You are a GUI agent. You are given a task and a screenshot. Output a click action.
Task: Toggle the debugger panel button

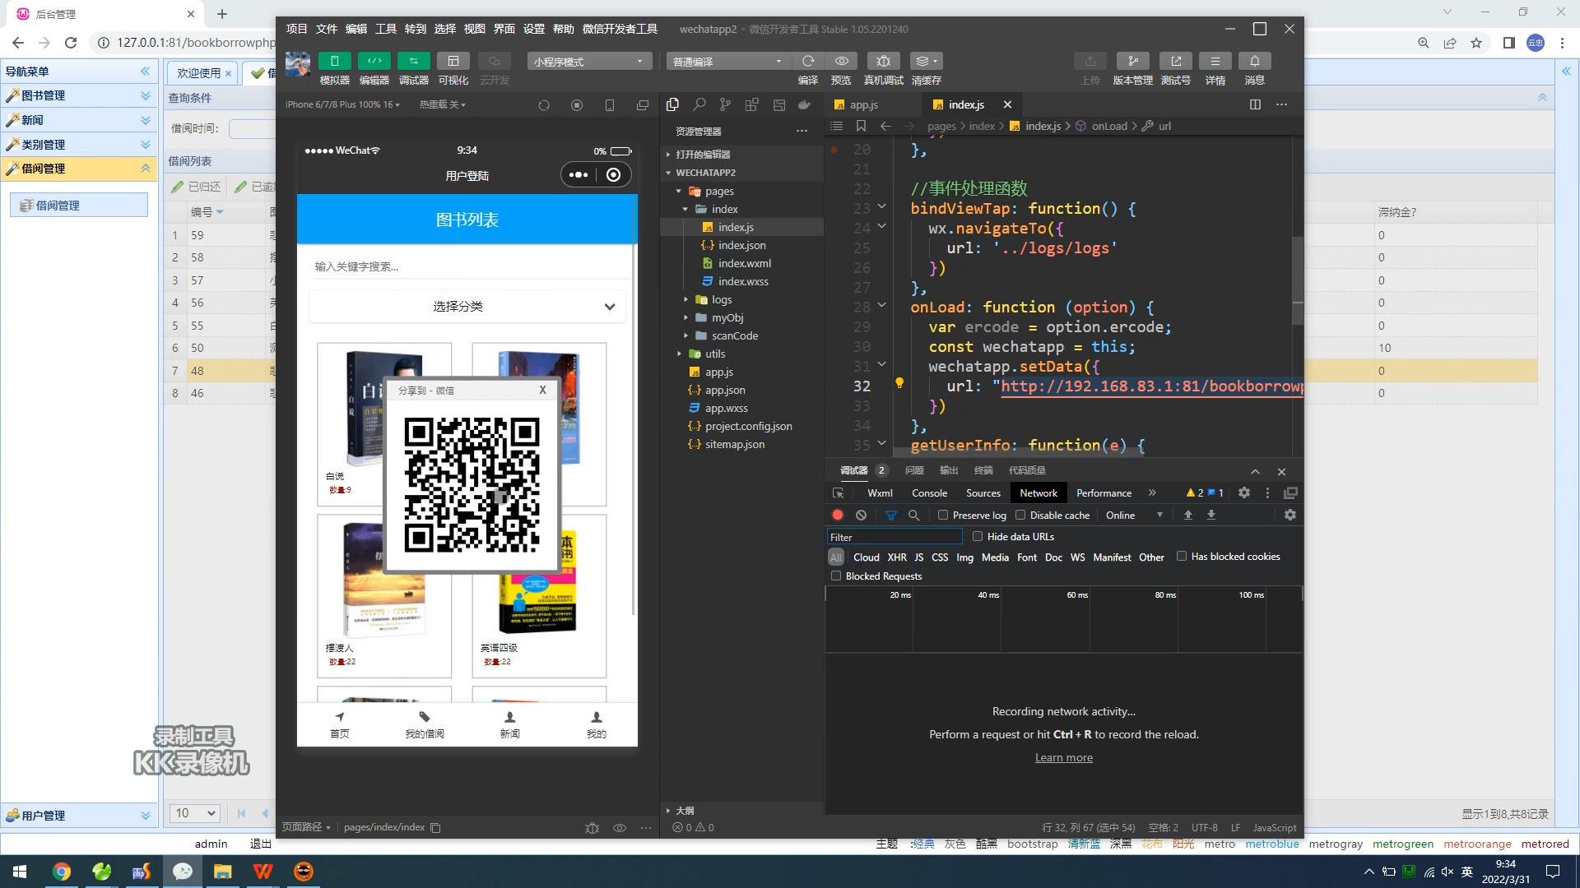pyautogui.click(x=413, y=61)
